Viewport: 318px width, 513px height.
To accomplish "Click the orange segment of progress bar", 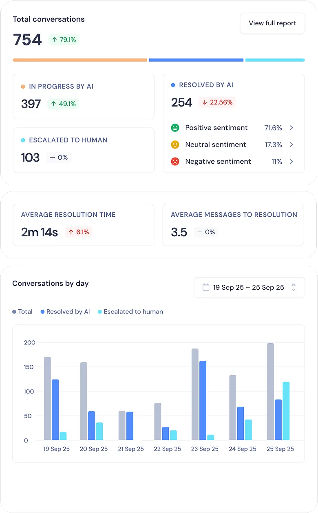I will coord(80,60).
